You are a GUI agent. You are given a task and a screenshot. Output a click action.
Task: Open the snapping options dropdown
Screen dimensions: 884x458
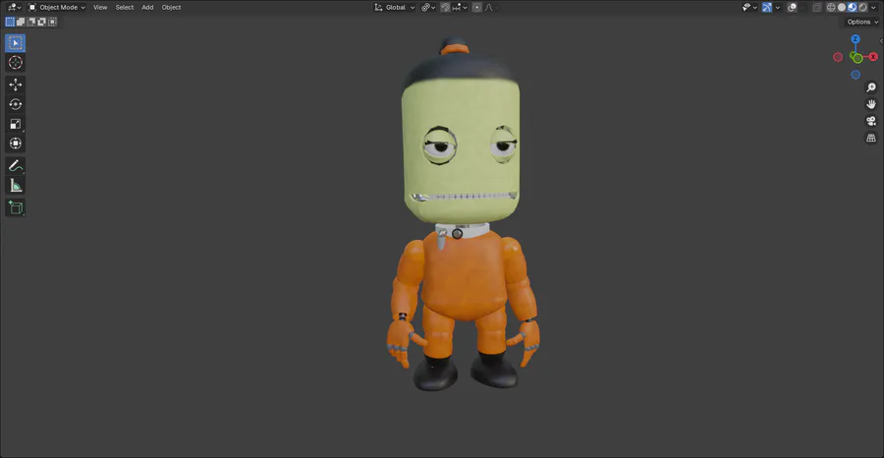point(460,7)
